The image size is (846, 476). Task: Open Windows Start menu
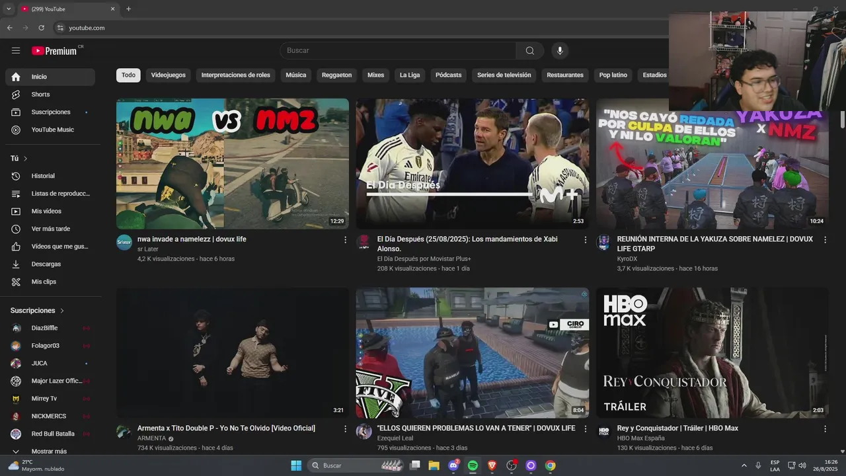pos(296,465)
